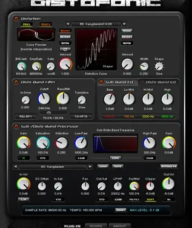This screenshot has height=228, width=192.
Task: Toggle the L/R button under In-Vol
Action: tap(24, 200)
